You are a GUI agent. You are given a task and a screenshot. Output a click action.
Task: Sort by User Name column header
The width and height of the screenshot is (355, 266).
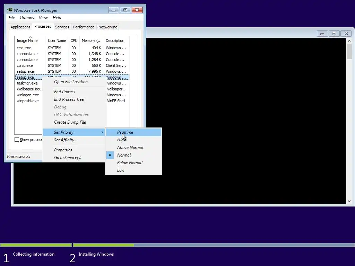point(57,41)
